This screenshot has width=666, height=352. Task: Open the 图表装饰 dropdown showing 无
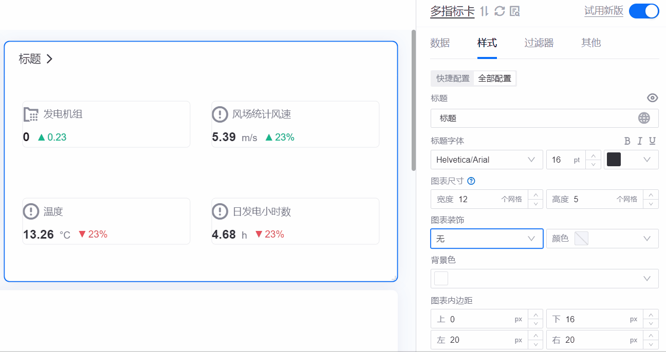click(486, 239)
